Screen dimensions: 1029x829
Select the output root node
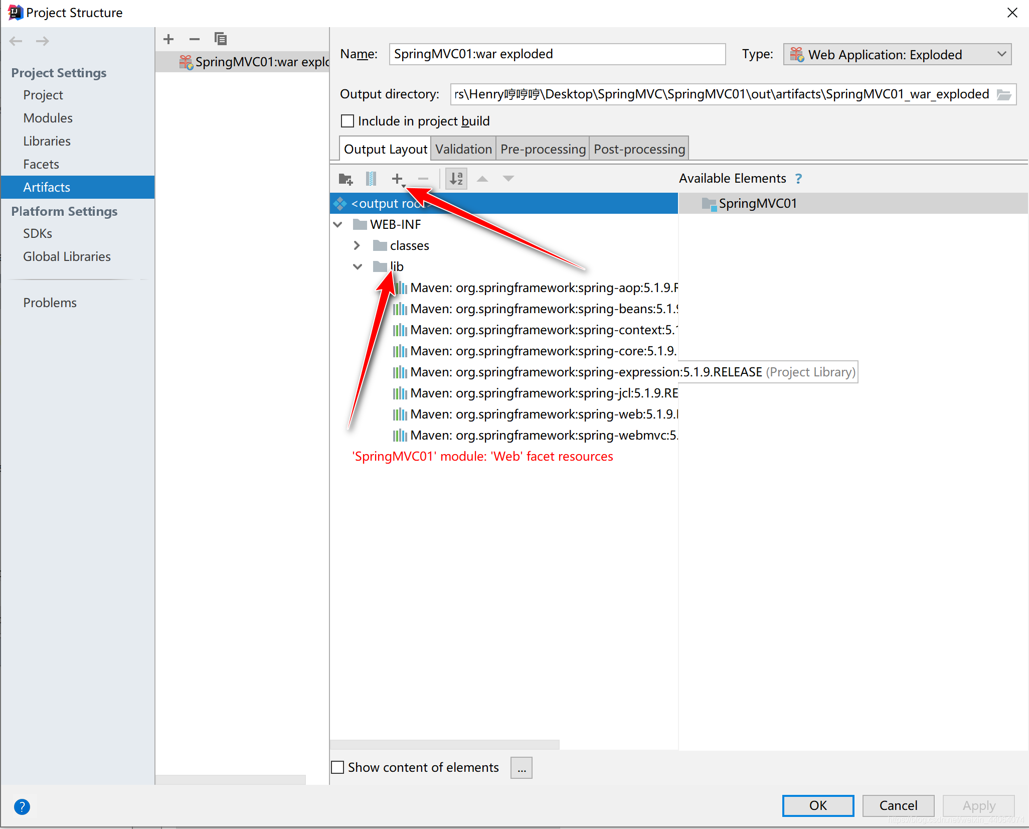point(504,203)
